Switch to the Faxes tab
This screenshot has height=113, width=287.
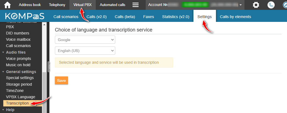tap(149, 17)
